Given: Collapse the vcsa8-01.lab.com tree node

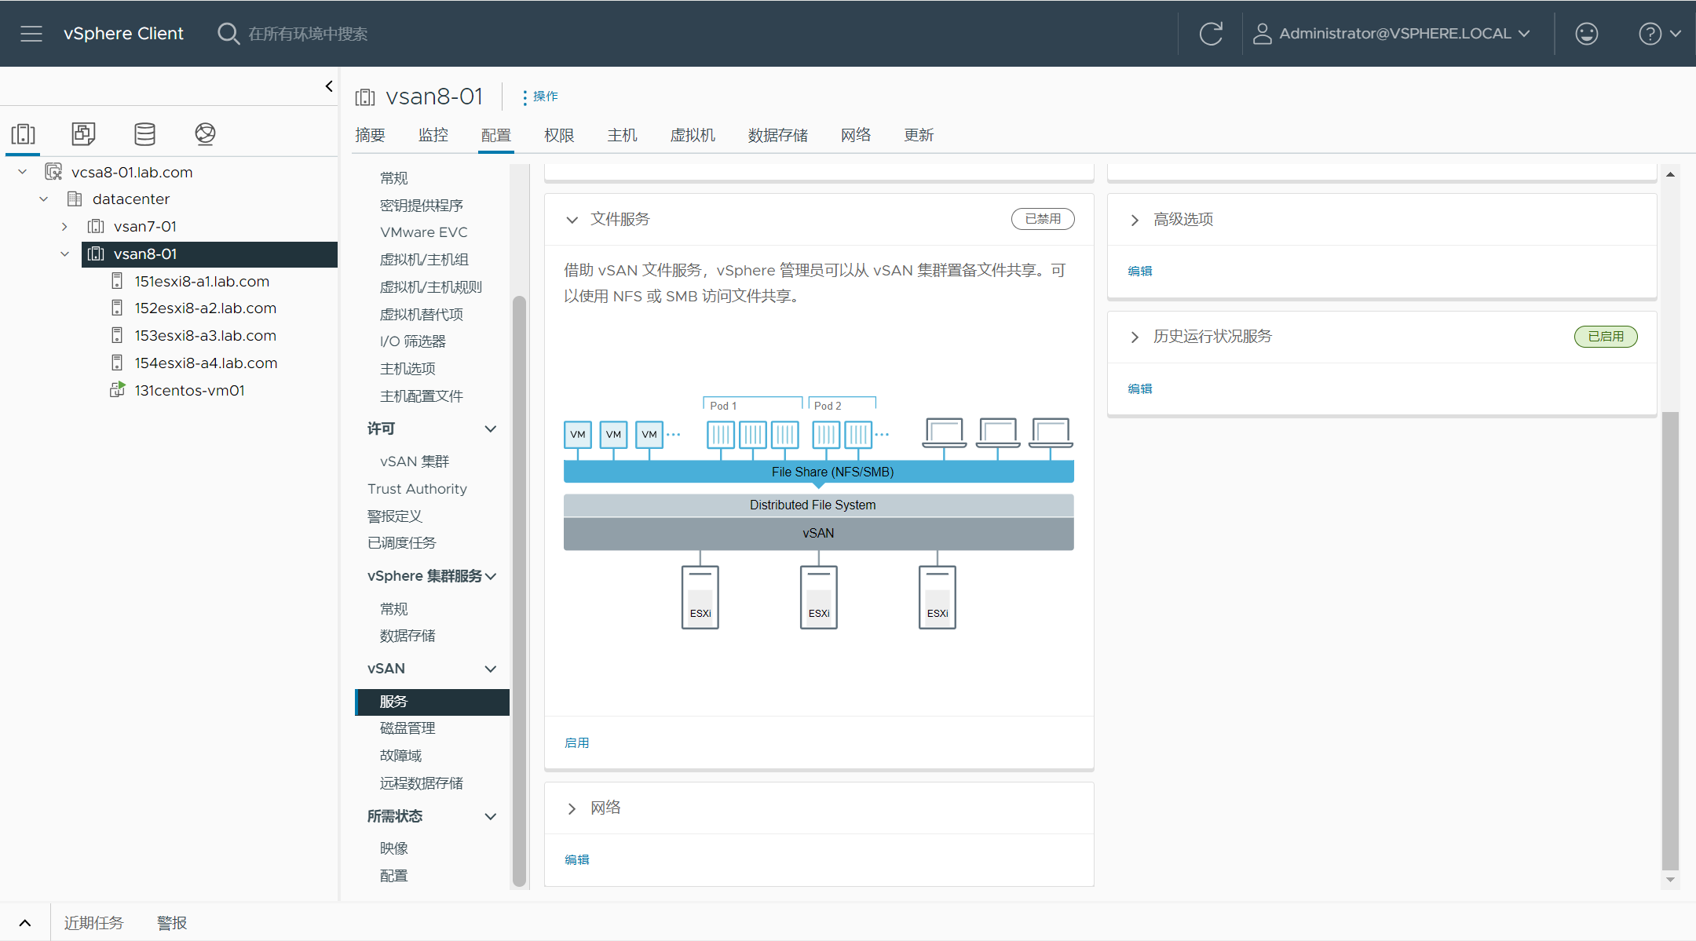Looking at the screenshot, I should pos(23,172).
